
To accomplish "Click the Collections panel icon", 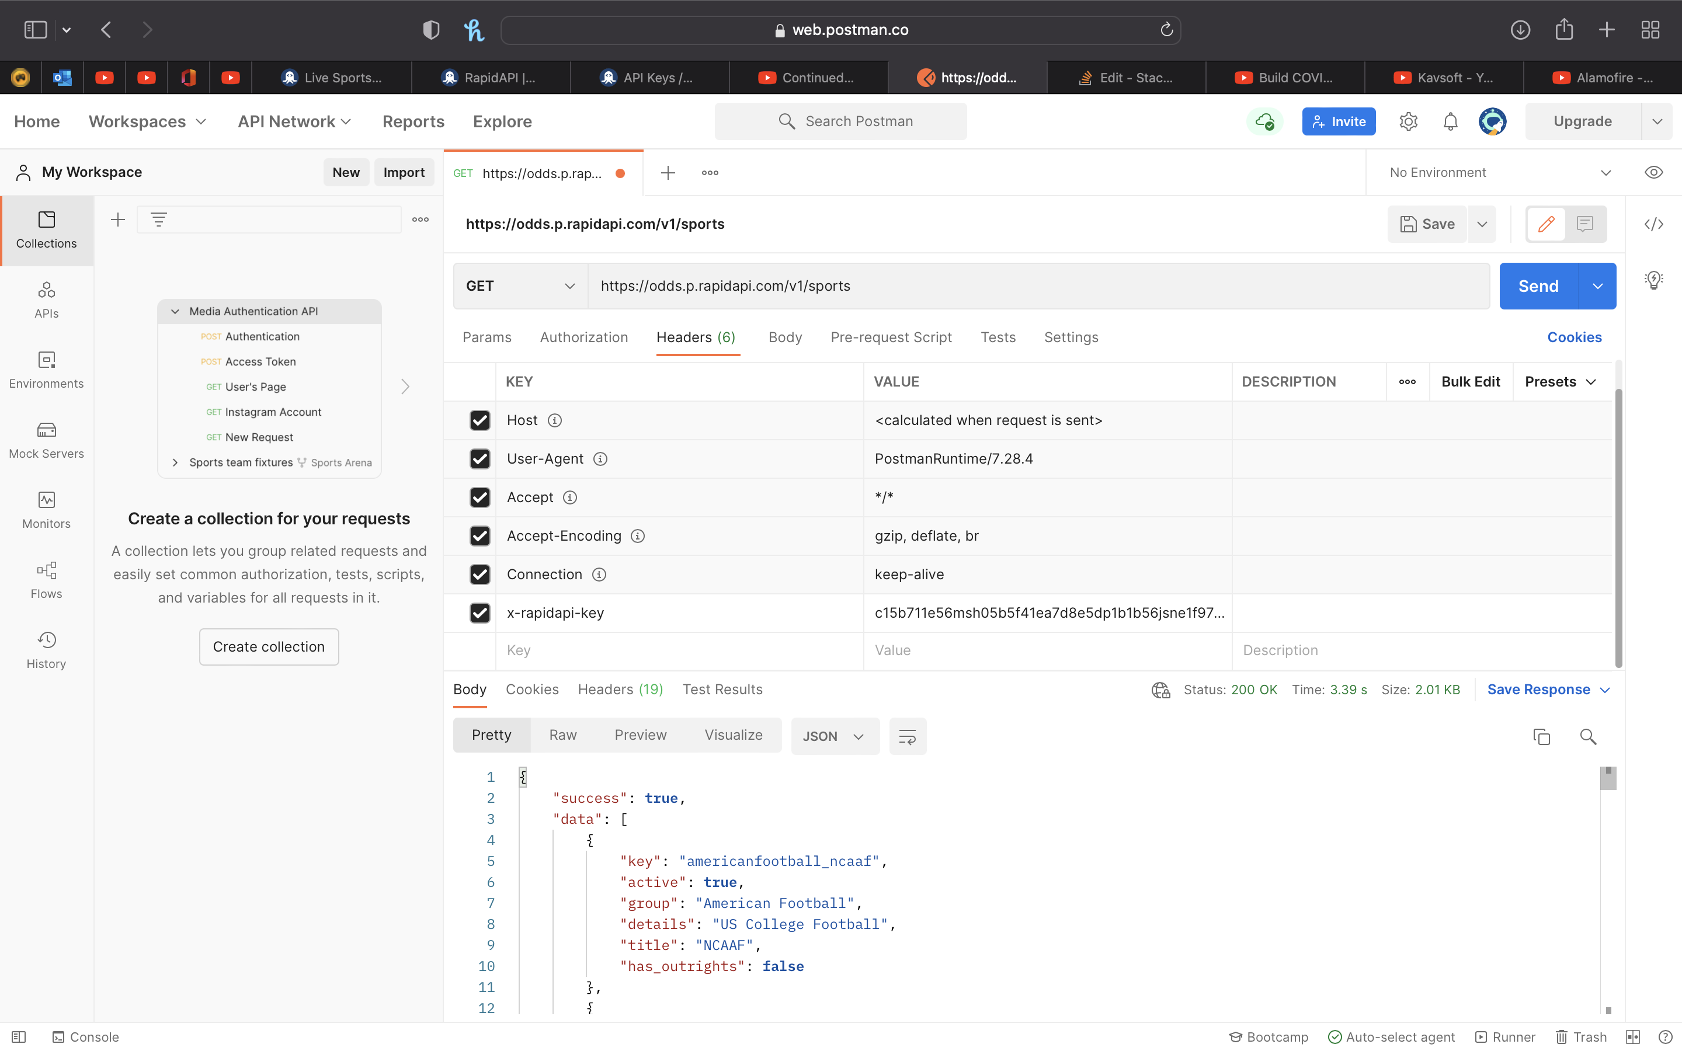I will 46,230.
